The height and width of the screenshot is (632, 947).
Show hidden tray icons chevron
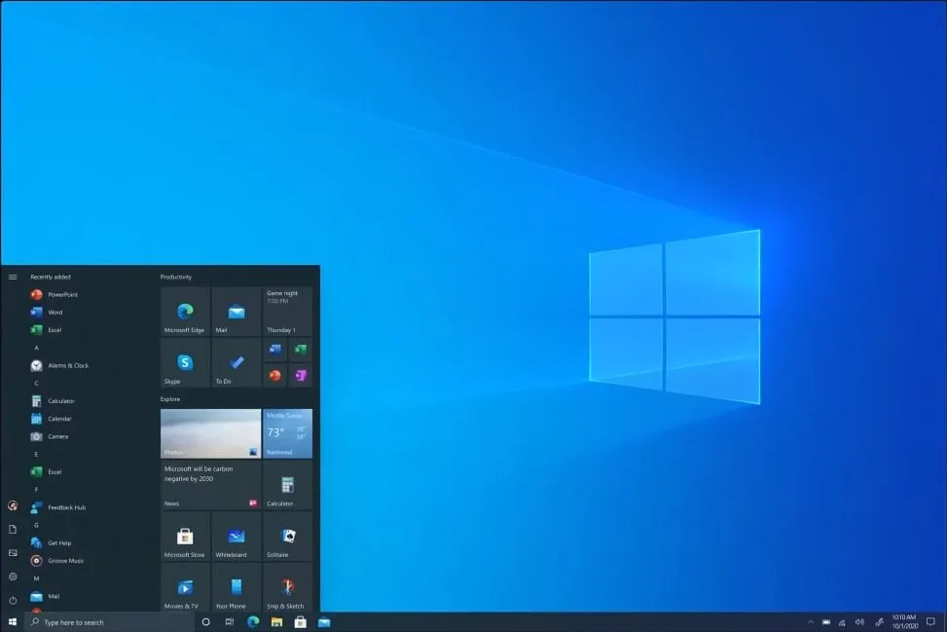811,622
